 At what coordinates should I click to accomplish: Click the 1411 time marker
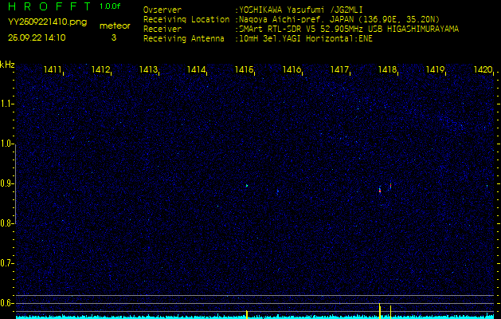pyautogui.click(x=53, y=70)
